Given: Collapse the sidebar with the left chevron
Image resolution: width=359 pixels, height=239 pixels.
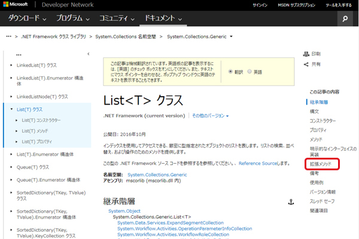Looking at the screenshot, I should (x=89, y=54).
